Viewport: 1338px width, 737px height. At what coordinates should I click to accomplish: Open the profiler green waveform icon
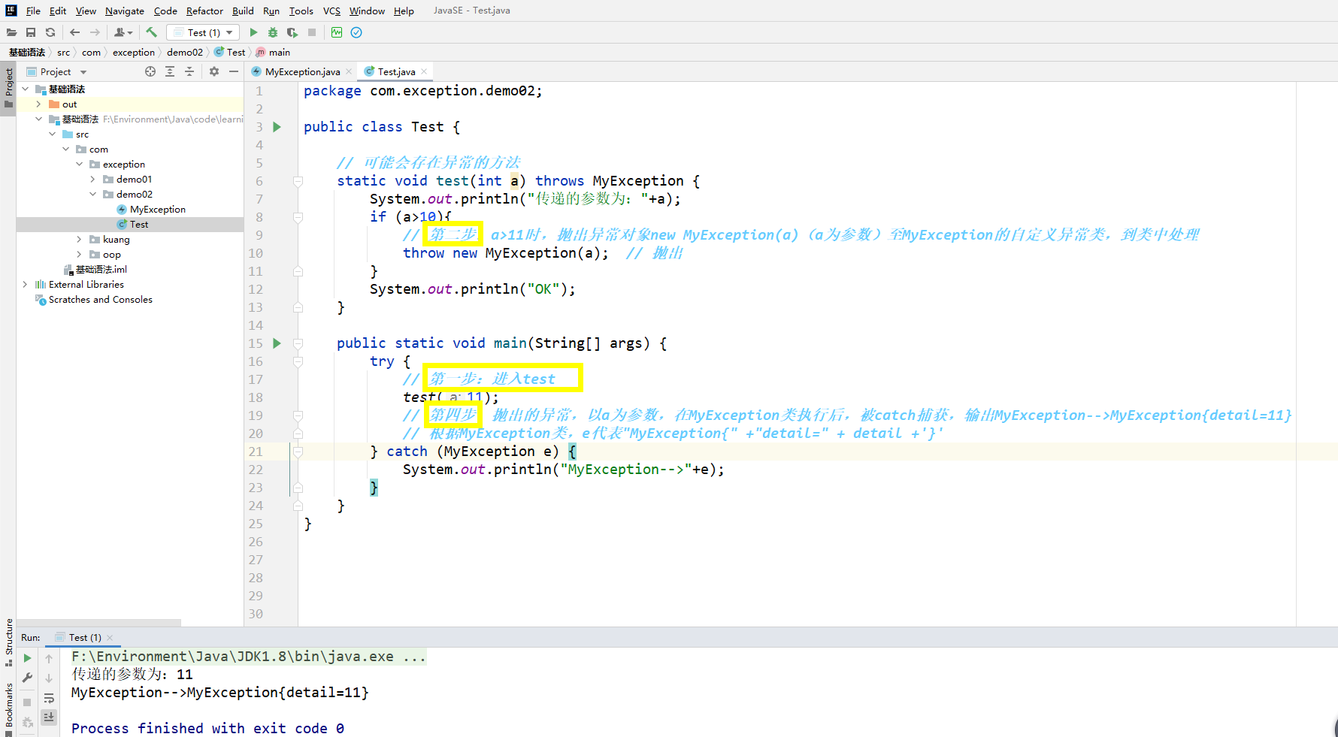pyautogui.click(x=337, y=32)
